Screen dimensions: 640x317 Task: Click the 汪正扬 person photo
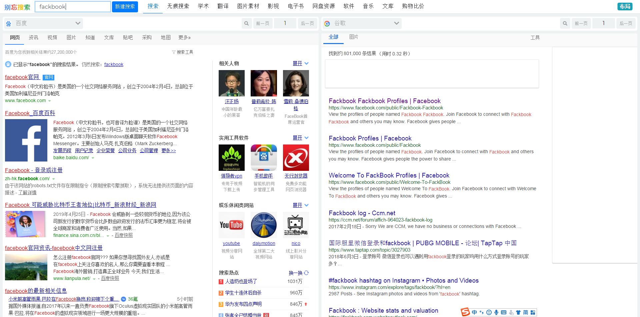(232, 83)
